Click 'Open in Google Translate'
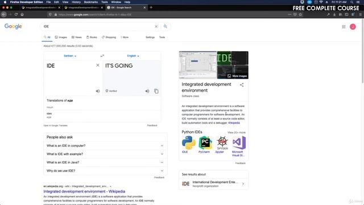The height and width of the screenshot is (205, 364). click(56, 125)
